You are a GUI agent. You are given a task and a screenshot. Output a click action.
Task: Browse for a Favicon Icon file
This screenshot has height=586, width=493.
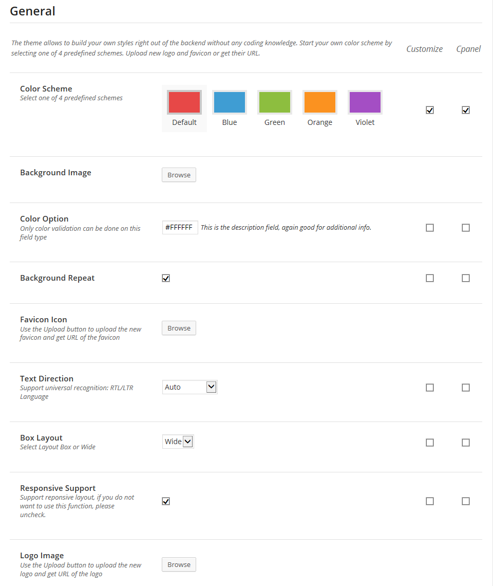click(179, 328)
